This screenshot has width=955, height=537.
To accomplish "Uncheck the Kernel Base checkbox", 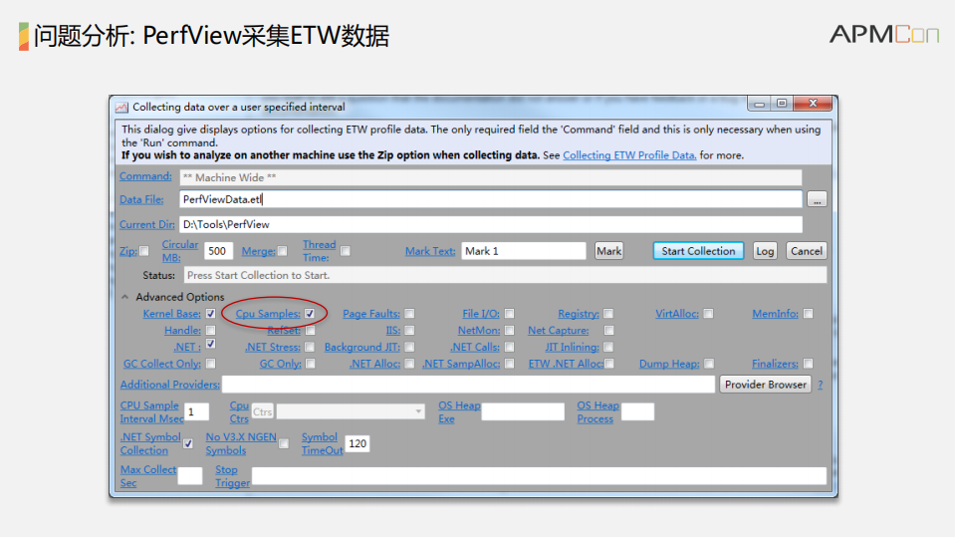I will [x=211, y=313].
